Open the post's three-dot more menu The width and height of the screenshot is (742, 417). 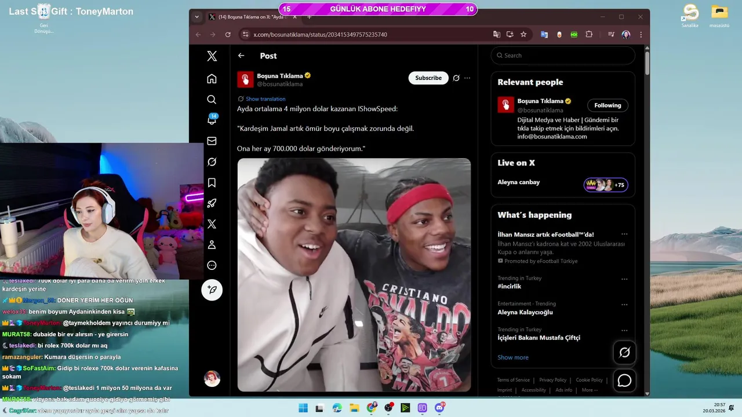point(467,78)
